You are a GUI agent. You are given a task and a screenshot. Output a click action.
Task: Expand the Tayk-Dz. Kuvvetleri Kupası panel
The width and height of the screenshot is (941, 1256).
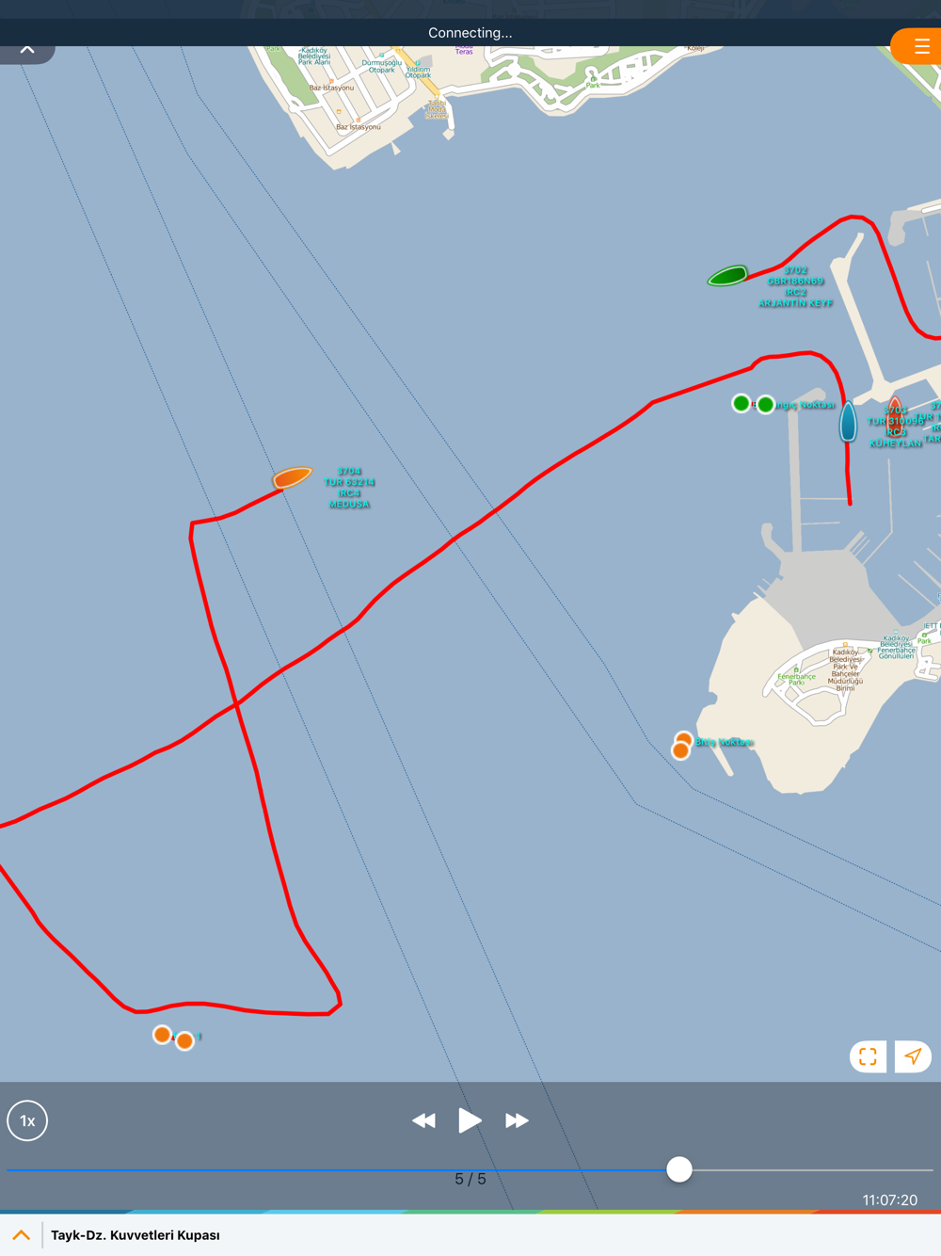(x=21, y=1235)
